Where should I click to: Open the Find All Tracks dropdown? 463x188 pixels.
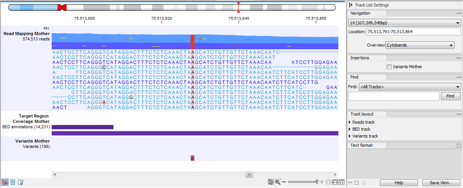tap(409, 87)
